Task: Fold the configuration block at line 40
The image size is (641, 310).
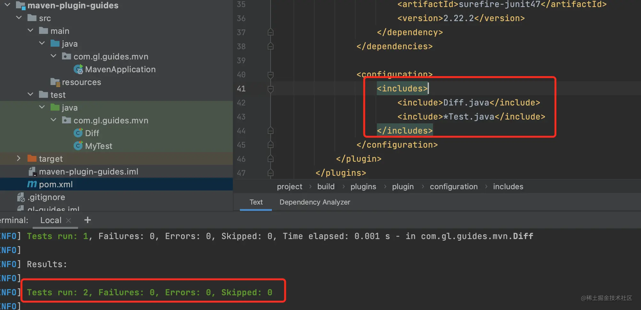Action: click(x=270, y=75)
